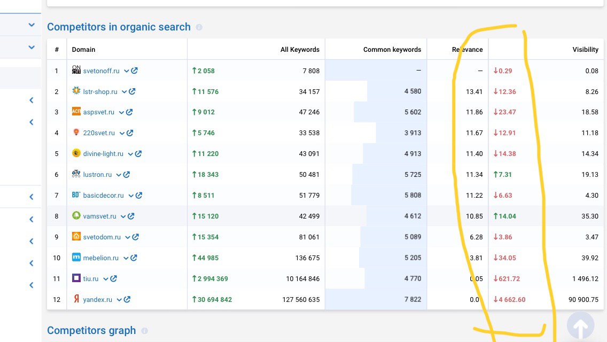Expand dropdown chevron beside svetonoff.ru
The width and height of the screenshot is (607, 342).
[x=126, y=71]
